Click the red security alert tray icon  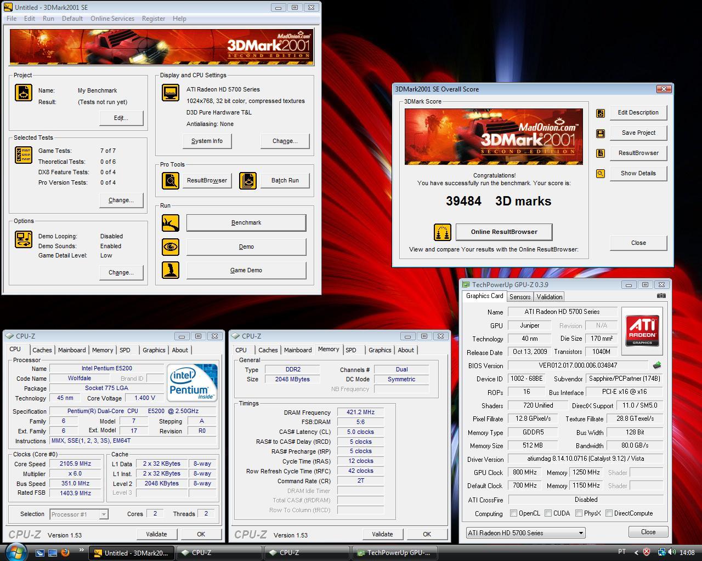click(647, 552)
